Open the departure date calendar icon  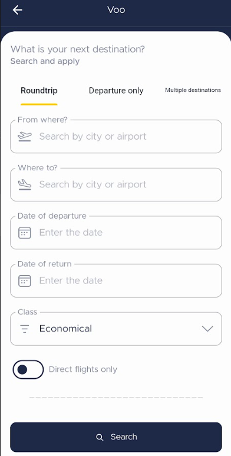[x=25, y=233]
